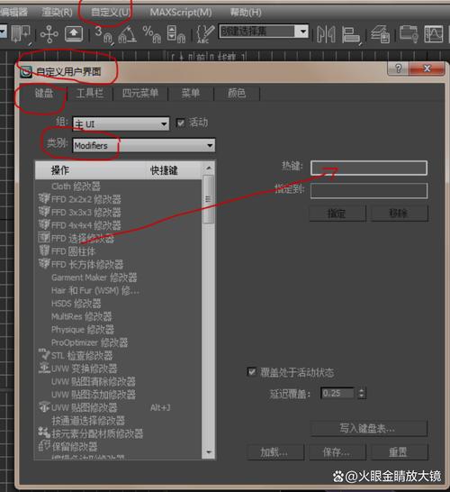Click the Mirror tool icon
The image size is (450, 492).
326,34
